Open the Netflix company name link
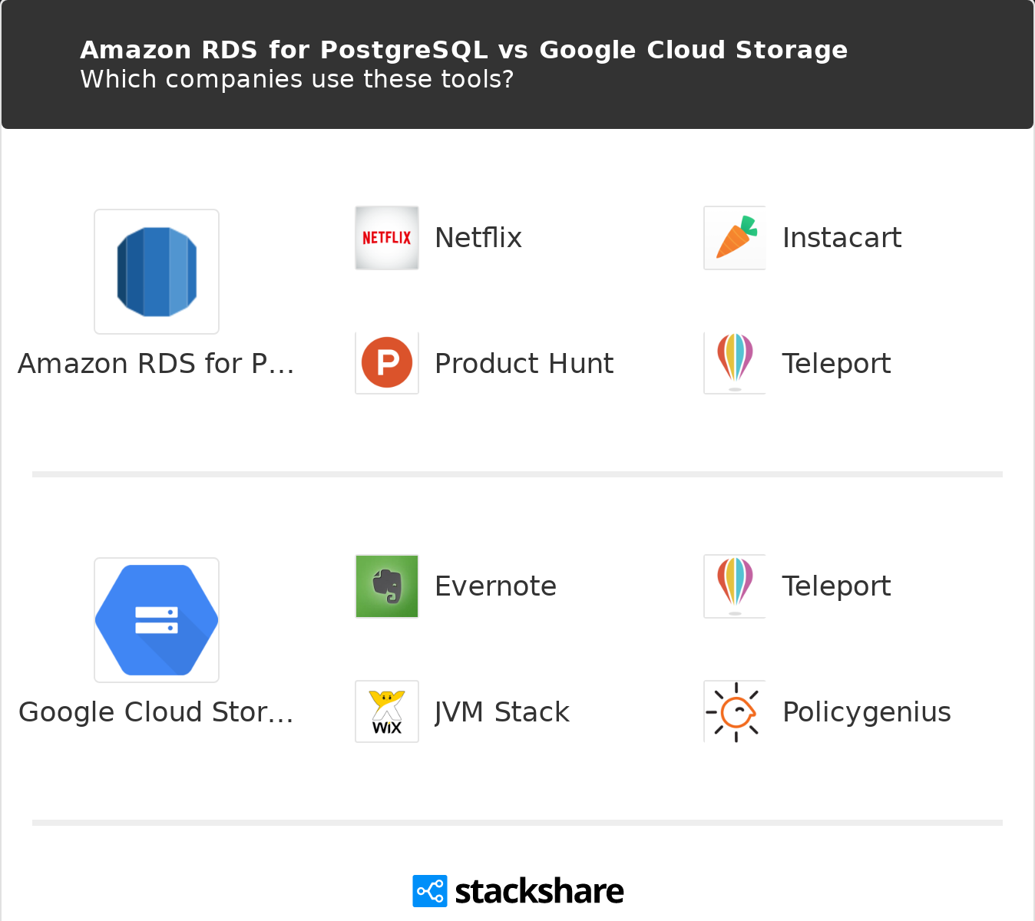This screenshot has width=1035, height=921. tap(478, 238)
